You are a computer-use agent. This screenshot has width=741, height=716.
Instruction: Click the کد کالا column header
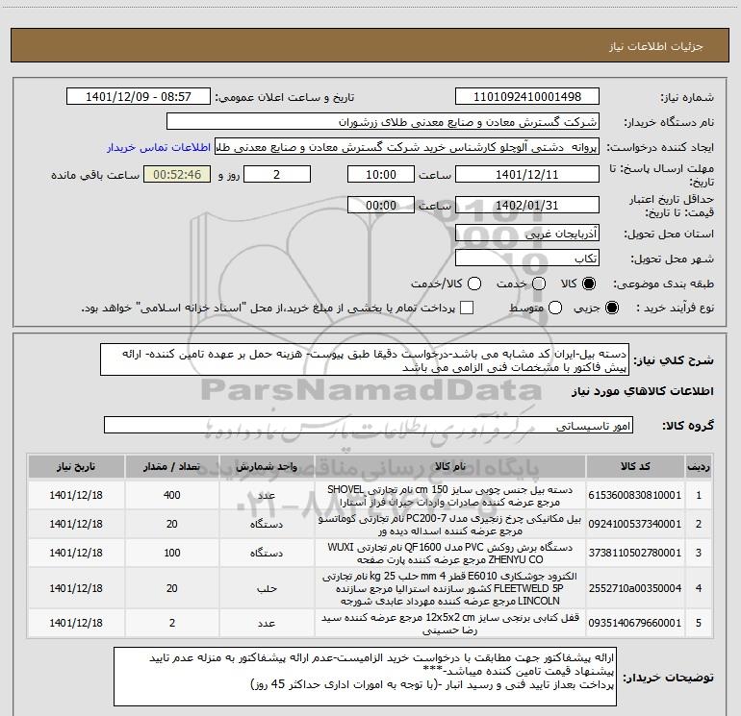635,467
